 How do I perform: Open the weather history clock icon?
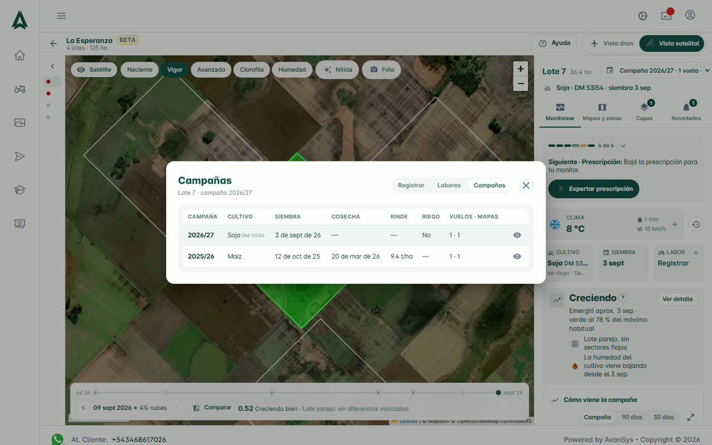(696, 224)
